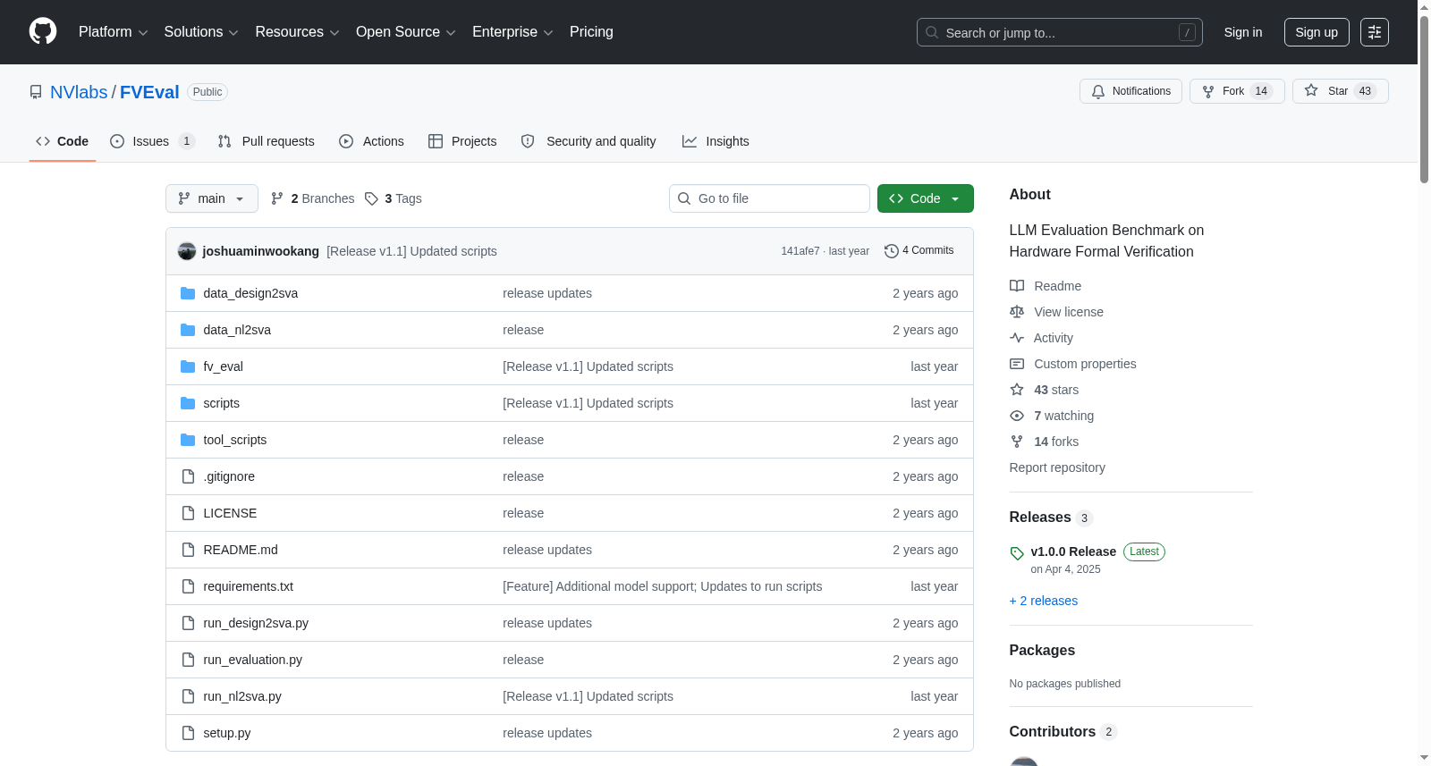Click the GitHub octocat logo

(x=43, y=31)
